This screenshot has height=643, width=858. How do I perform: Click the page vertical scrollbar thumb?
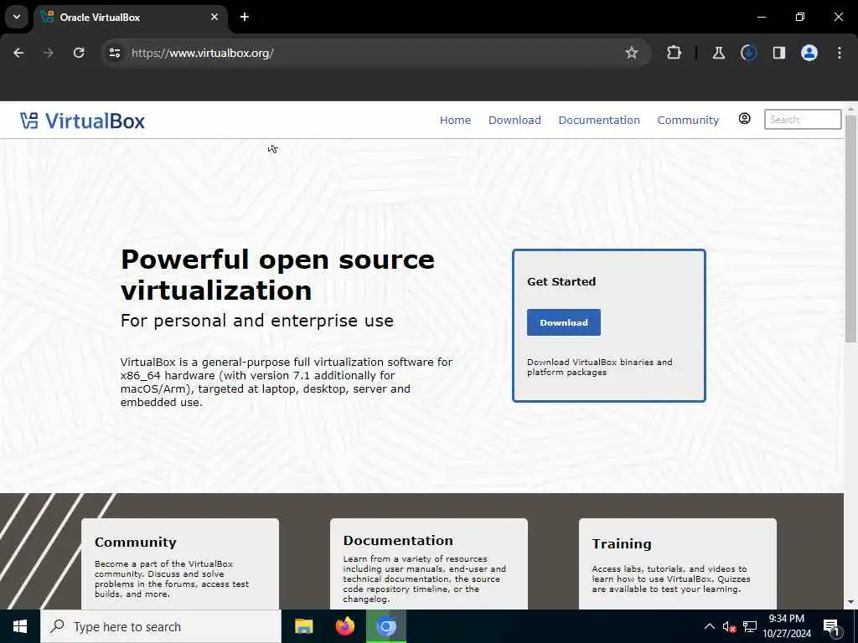pos(850,229)
